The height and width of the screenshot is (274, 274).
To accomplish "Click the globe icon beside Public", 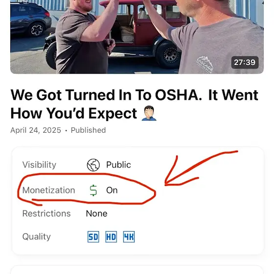I will tap(93, 165).
